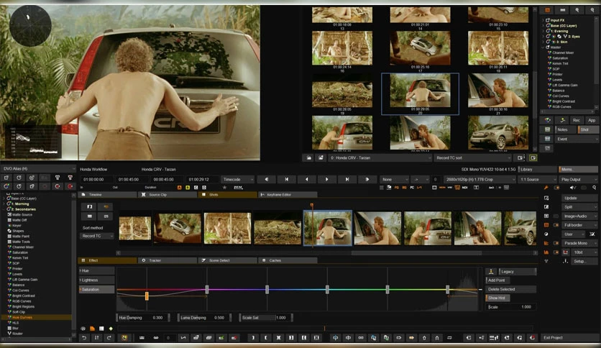Open the Timecode dropdown

(238, 179)
